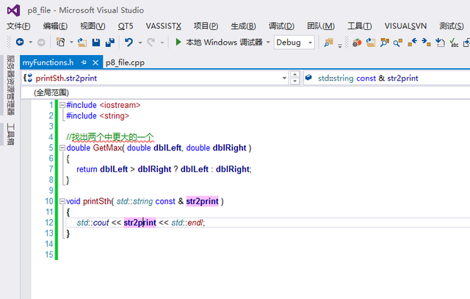Click the VA find symbol magnifier icon
This screenshot has height=299, width=470.
click(x=385, y=43)
